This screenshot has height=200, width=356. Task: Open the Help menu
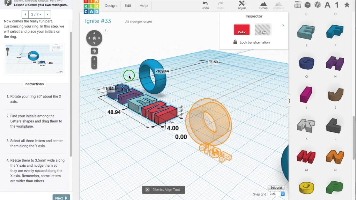click(144, 6)
